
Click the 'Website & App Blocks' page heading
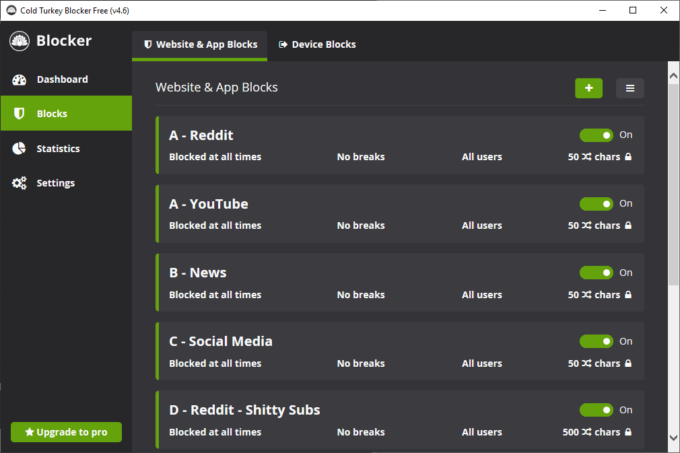[x=216, y=88]
